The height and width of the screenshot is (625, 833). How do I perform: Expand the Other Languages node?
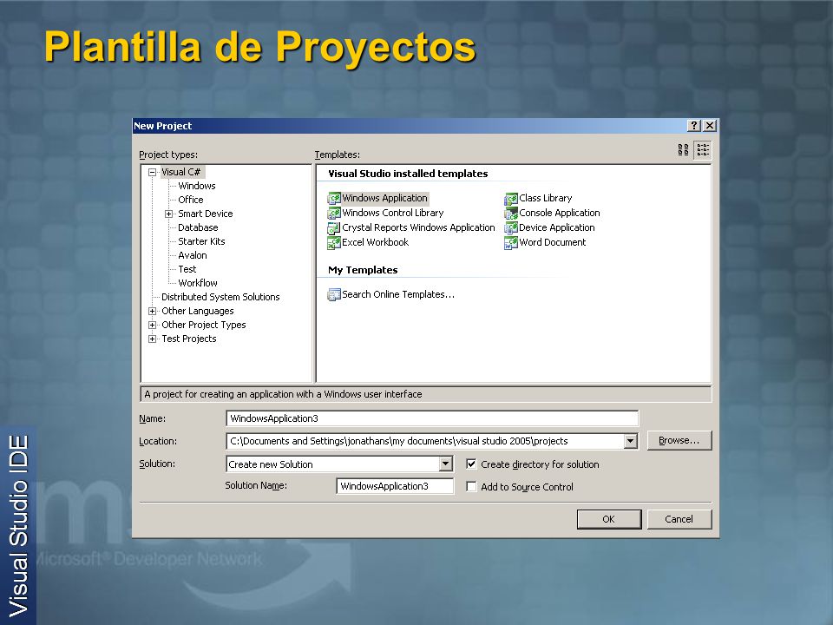[x=153, y=311]
